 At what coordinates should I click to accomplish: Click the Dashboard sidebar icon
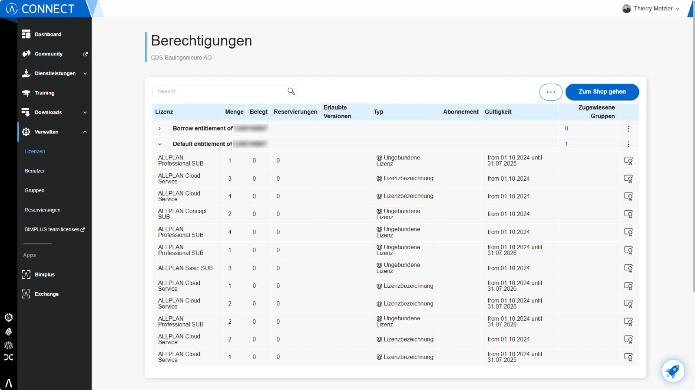pos(26,34)
